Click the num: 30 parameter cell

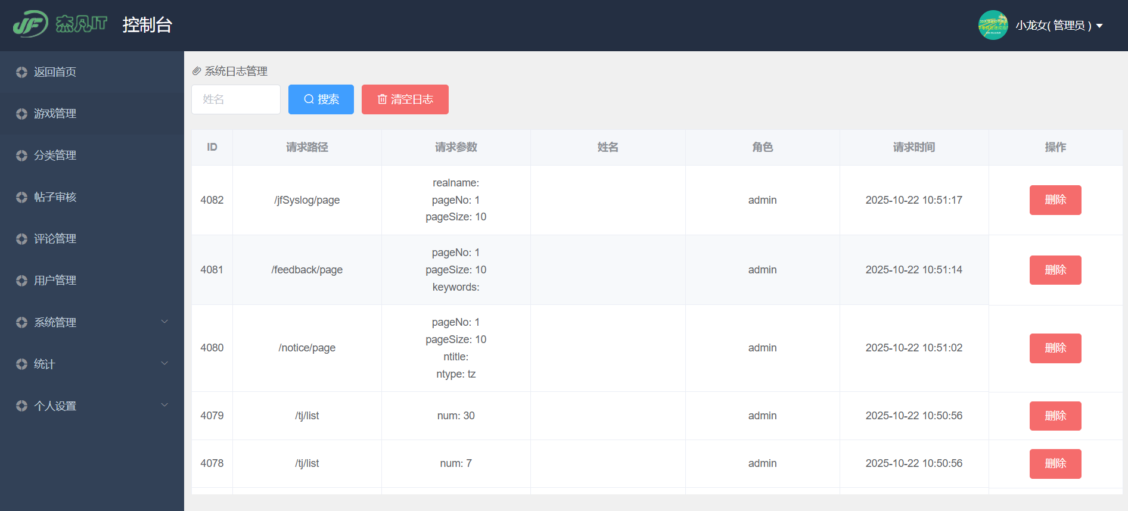(x=456, y=416)
